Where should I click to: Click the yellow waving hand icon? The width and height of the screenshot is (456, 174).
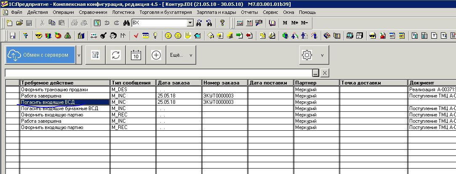tap(187, 36)
